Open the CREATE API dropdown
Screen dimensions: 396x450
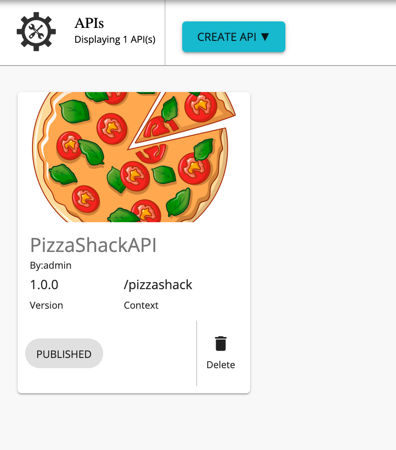(x=234, y=37)
